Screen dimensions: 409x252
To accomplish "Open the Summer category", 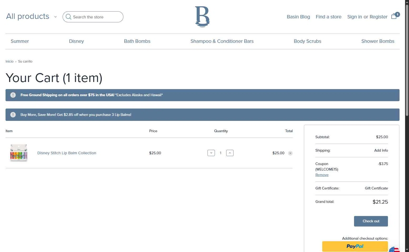I will coord(20,41).
